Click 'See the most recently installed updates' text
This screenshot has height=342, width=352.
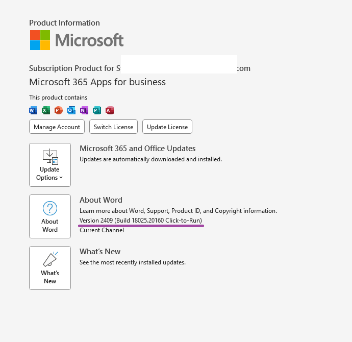[133, 262]
